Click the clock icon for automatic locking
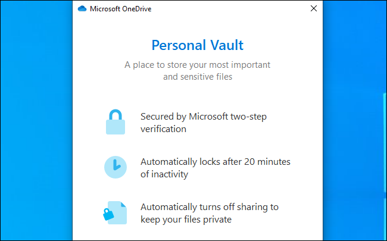 pyautogui.click(x=116, y=167)
